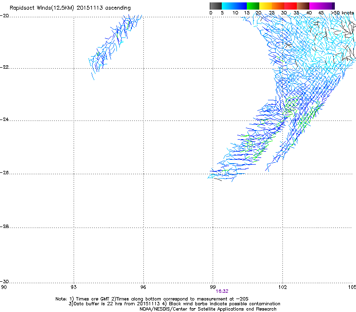Image resolution: width=356 pixels, height=312 pixels.
Task: Click the plot title 'Rapidscat Winds(12.5KM) 20151113 ascending'
Action: point(70,8)
